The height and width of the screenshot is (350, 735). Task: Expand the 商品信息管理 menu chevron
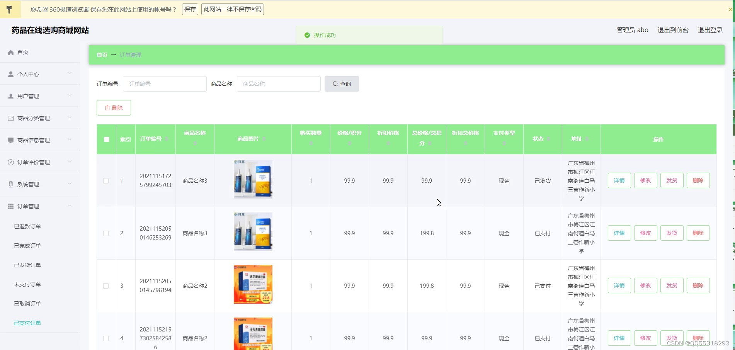tap(70, 139)
